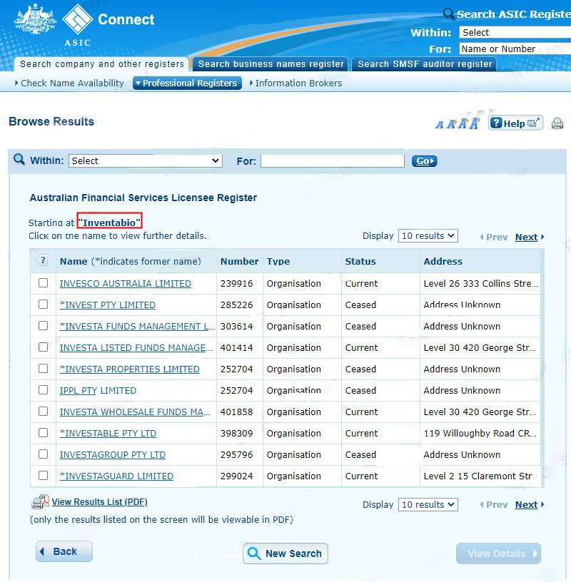The width and height of the screenshot is (571, 582).
Task: Tick checkbox for INVESCO AUSTRALIA LIMITED
Action: coord(43,283)
